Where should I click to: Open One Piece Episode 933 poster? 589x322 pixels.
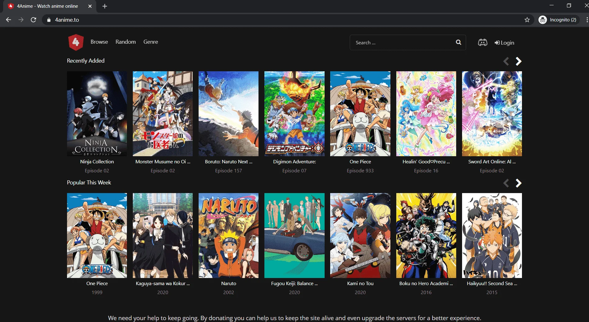pos(360,114)
